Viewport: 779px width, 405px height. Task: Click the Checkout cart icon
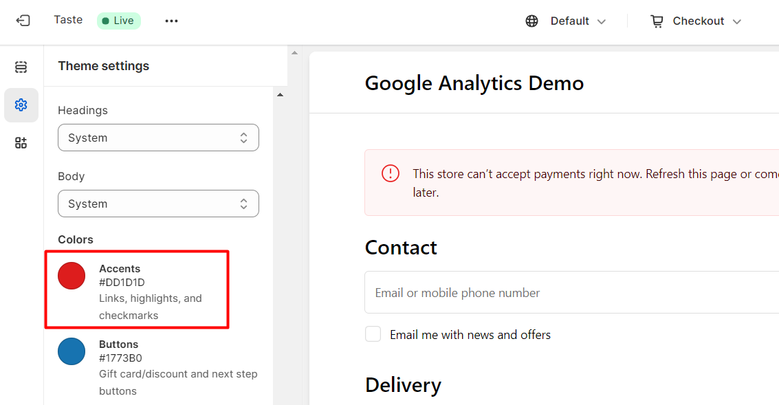coord(657,21)
